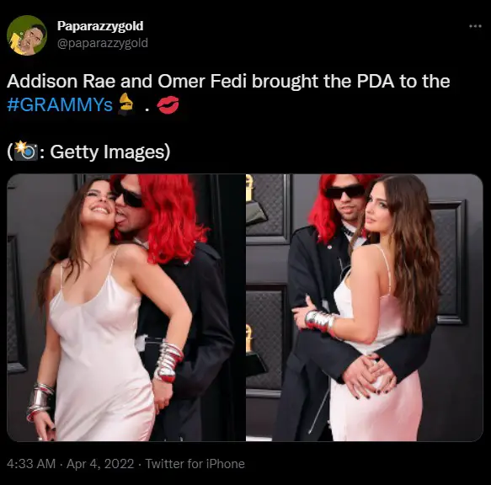Viewport: 491px width, 485px height.
Task: Open the three-dot more options menu
Action: coord(475,26)
